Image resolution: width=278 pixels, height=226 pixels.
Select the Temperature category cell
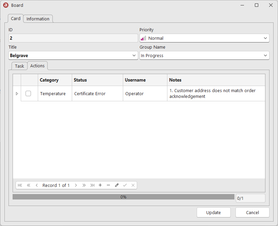click(55, 93)
